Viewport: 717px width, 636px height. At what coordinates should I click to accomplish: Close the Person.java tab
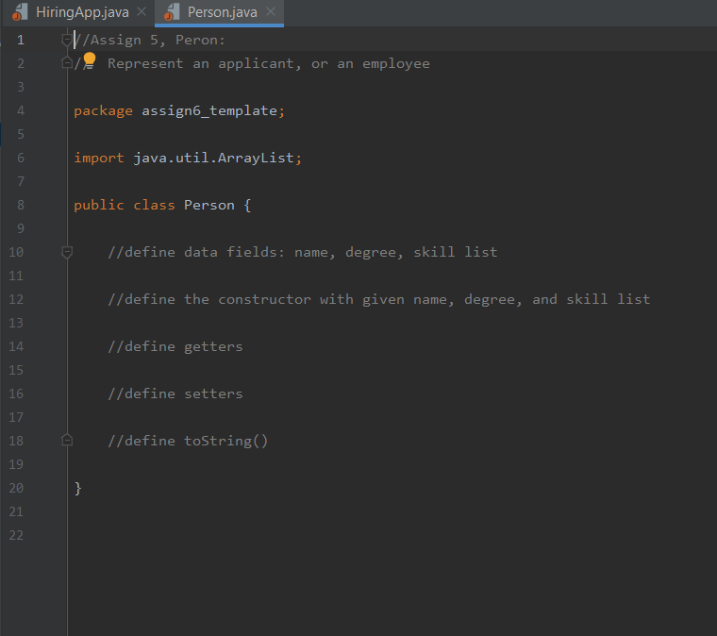point(271,11)
